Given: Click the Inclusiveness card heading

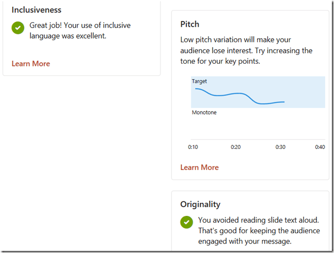Looking at the screenshot, I should click(37, 10).
